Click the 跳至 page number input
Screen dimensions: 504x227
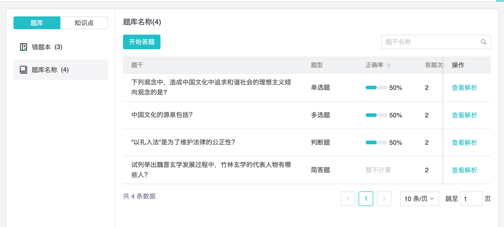point(471,199)
